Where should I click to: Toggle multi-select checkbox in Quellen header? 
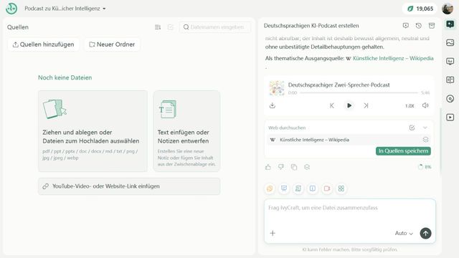[171, 27]
